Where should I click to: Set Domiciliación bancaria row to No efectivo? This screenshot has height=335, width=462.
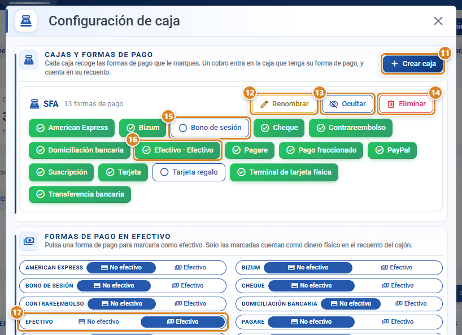coord(351,304)
